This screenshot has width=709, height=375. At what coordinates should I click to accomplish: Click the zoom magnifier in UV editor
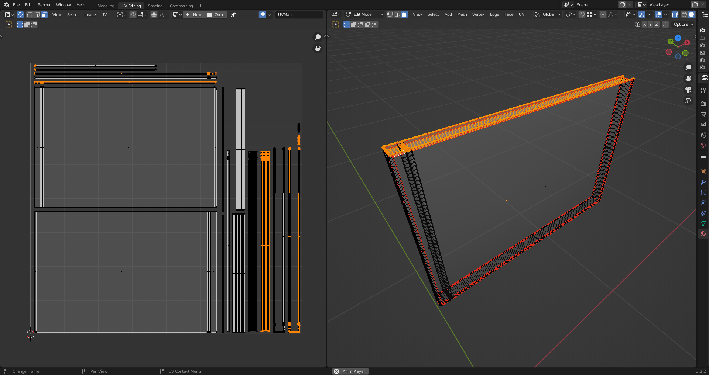(318, 37)
